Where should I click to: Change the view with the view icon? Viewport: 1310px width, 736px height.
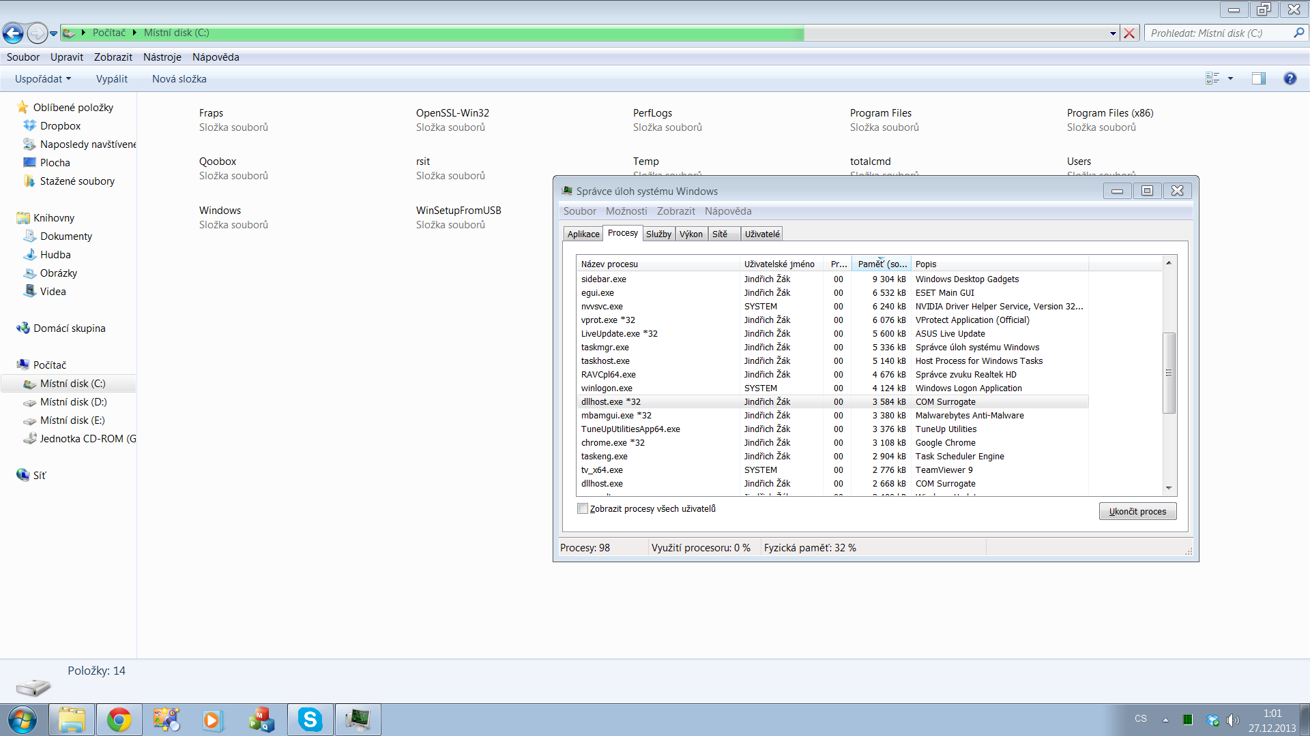[x=1212, y=78]
